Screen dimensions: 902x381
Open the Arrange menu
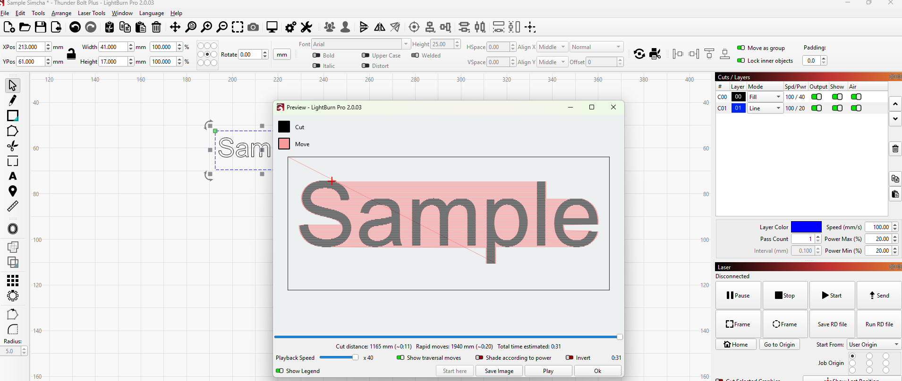pyautogui.click(x=61, y=13)
